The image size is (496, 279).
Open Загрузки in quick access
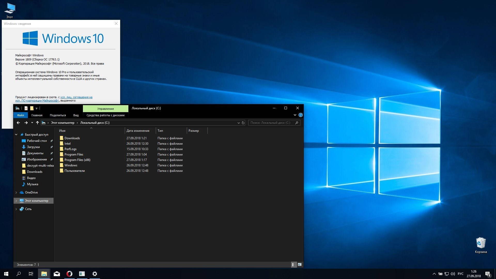pos(33,147)
